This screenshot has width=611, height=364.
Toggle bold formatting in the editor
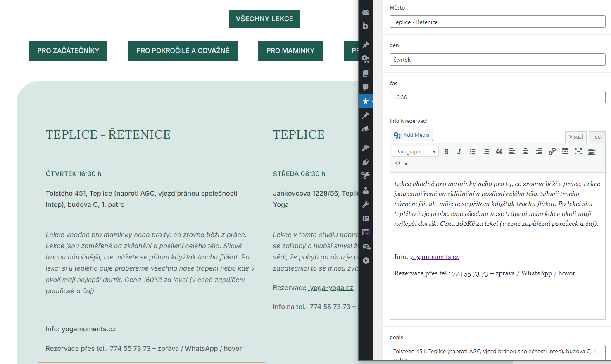coord(446,152)
